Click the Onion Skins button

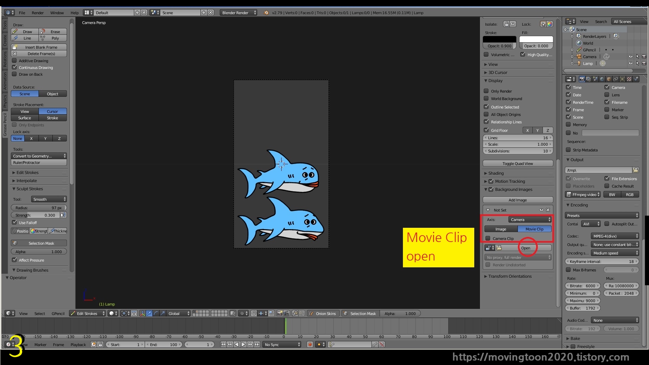pos(323,313)
